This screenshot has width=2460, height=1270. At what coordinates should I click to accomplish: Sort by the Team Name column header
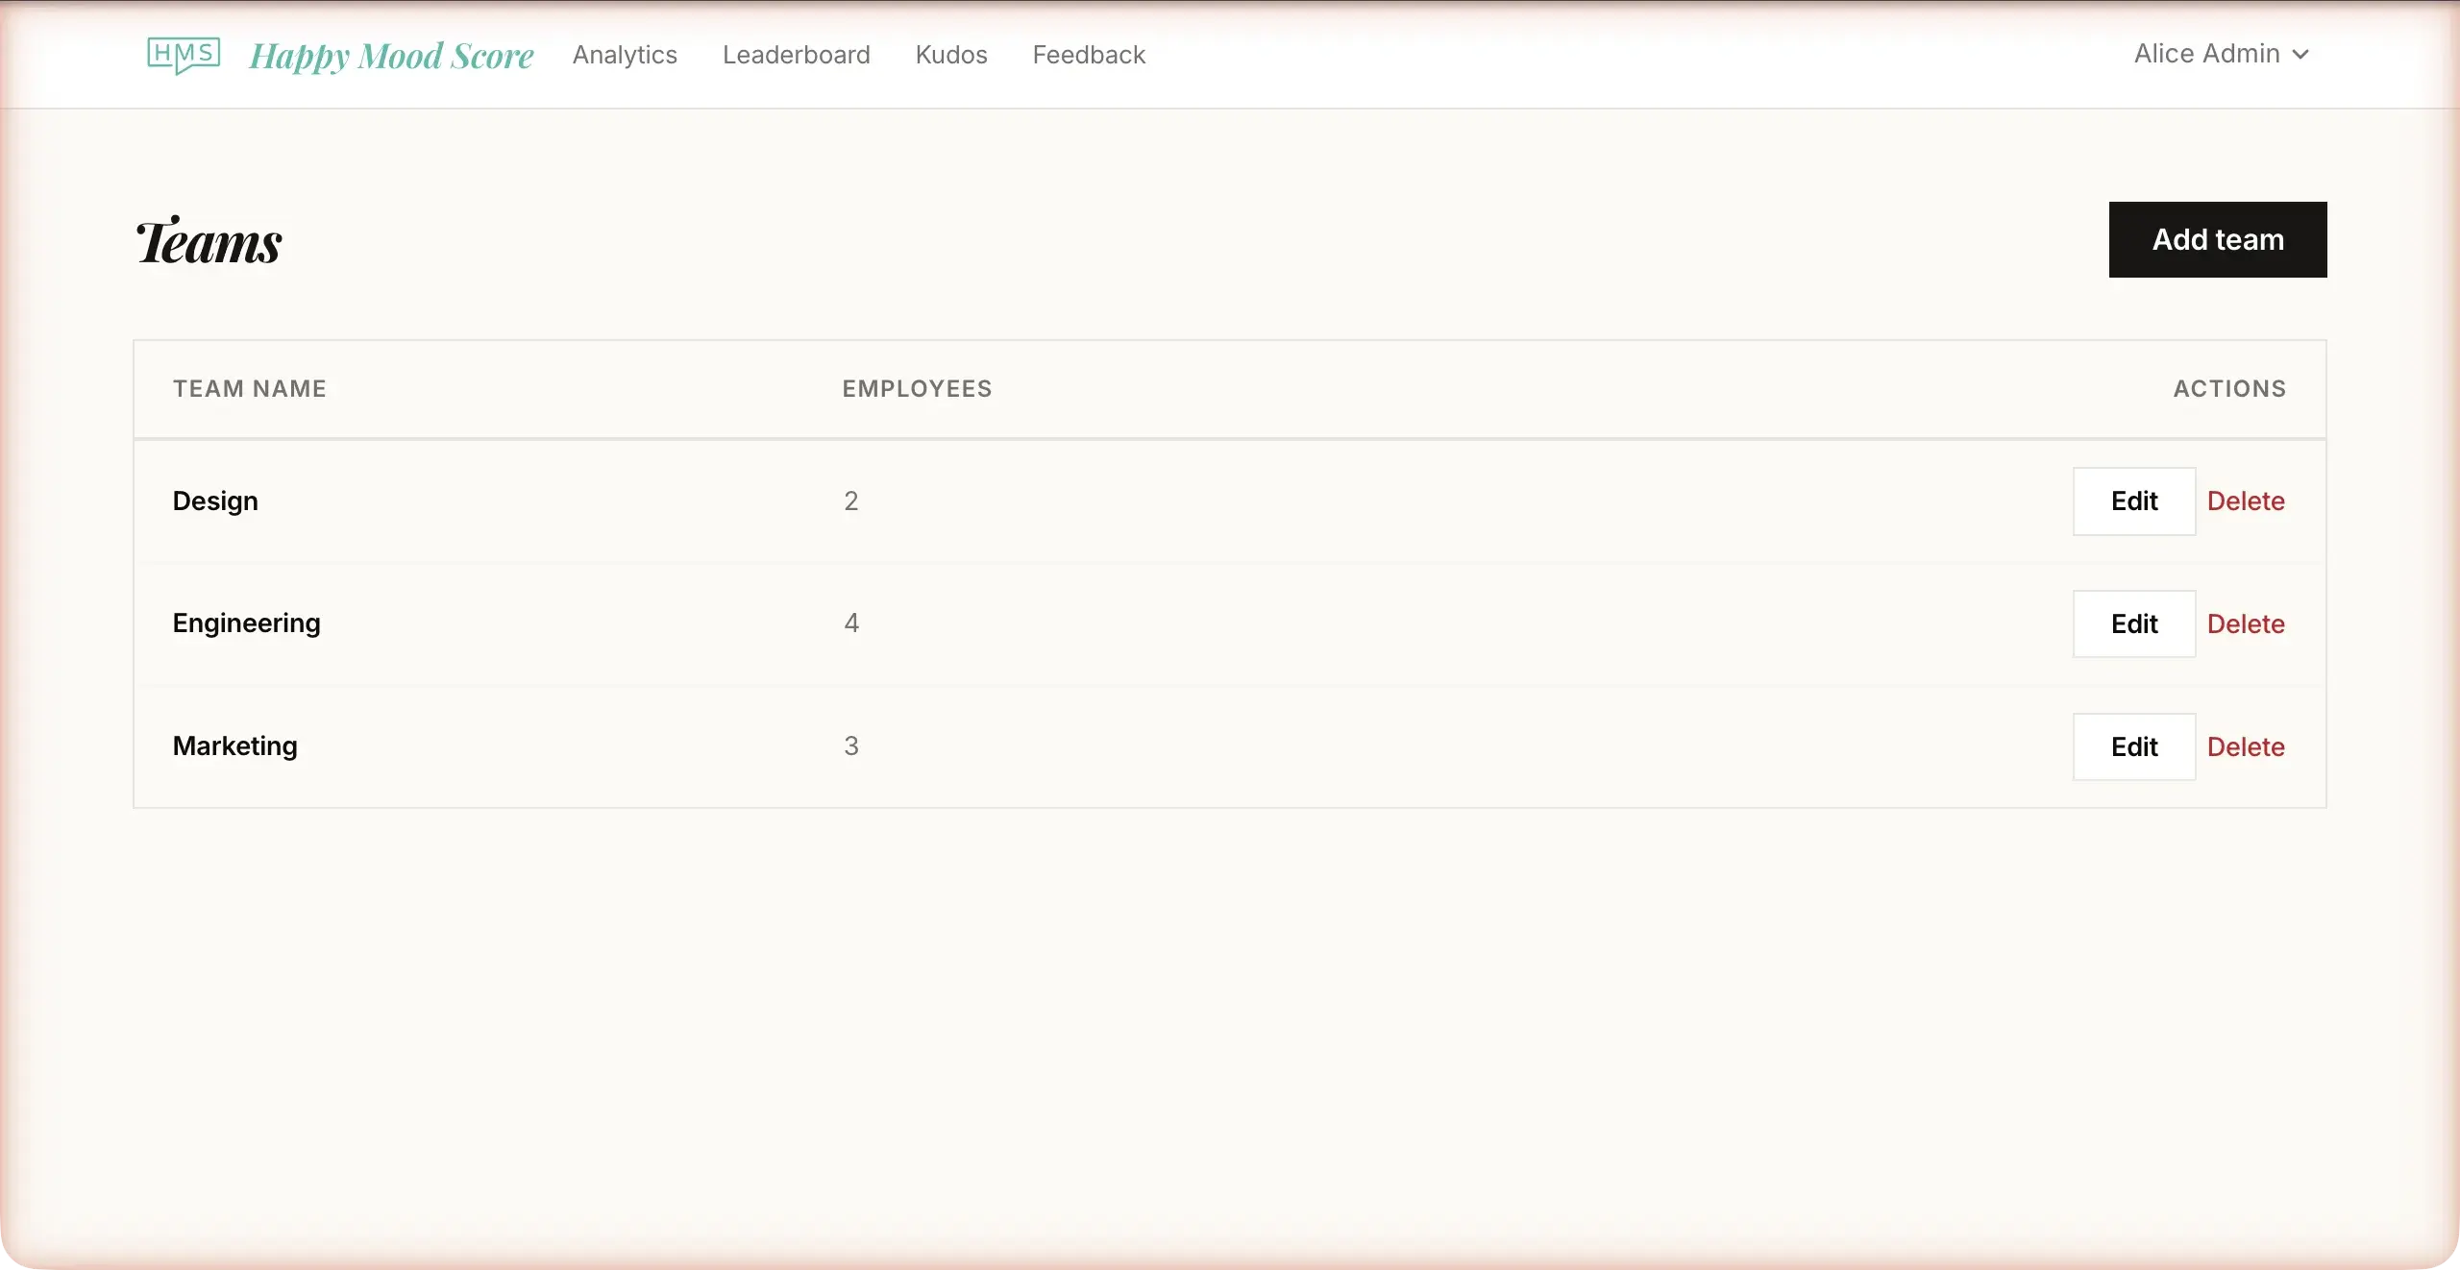tap(249, 388)
